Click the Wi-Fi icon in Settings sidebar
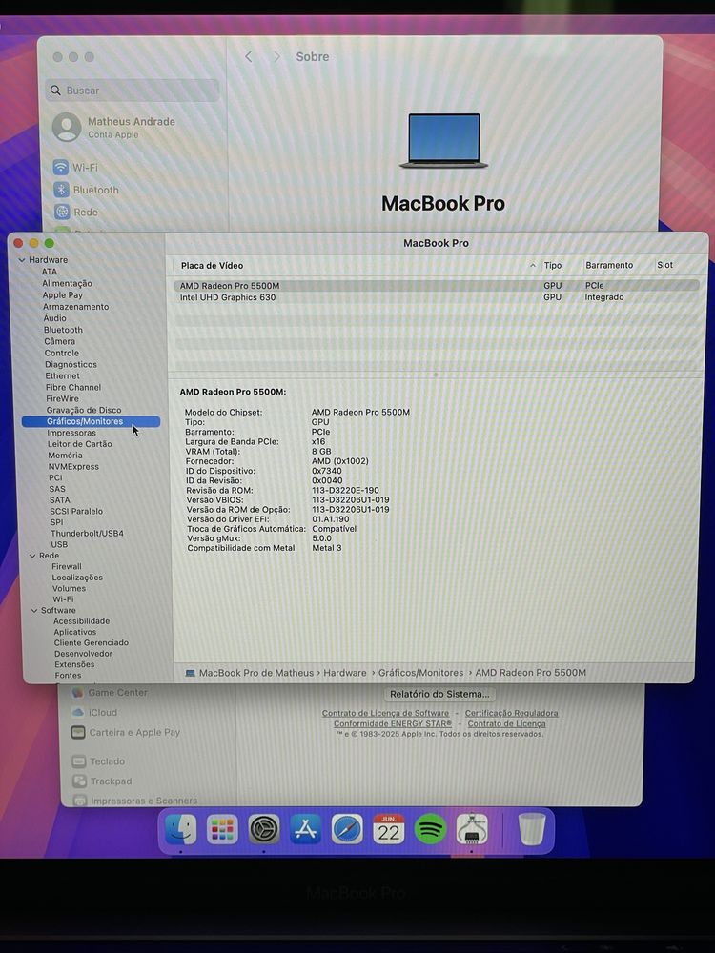Screen dimensions: 715x953 tap(61, 167)
